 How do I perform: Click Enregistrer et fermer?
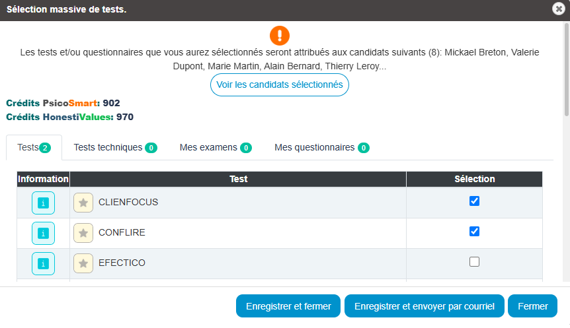(288, 306)
